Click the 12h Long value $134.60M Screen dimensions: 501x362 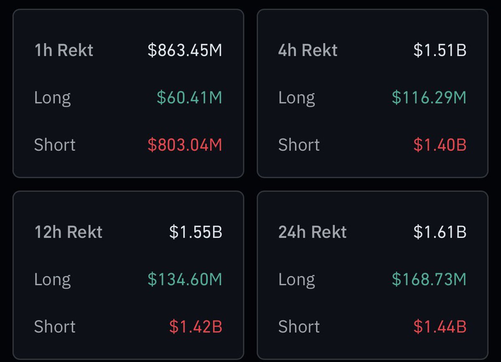185,279
